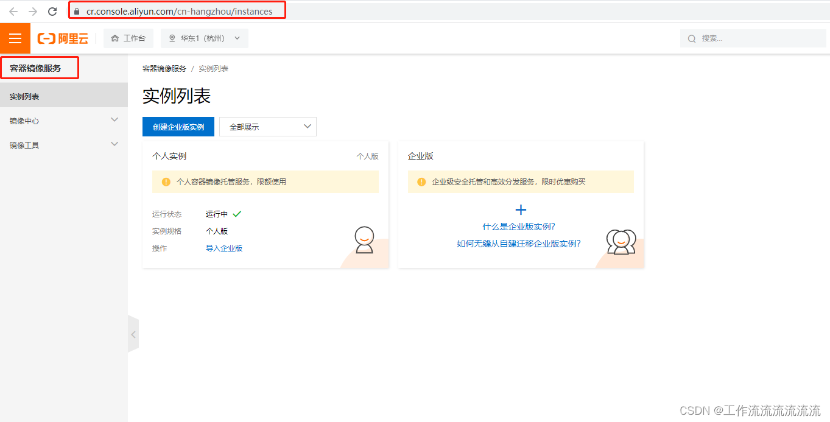Viewport: 830px width, 422px height.
Task: Click the location pin icon by 华东1
Action: coord(172,38)
